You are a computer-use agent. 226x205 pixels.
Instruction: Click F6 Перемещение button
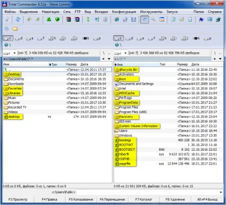pos(112,200)
